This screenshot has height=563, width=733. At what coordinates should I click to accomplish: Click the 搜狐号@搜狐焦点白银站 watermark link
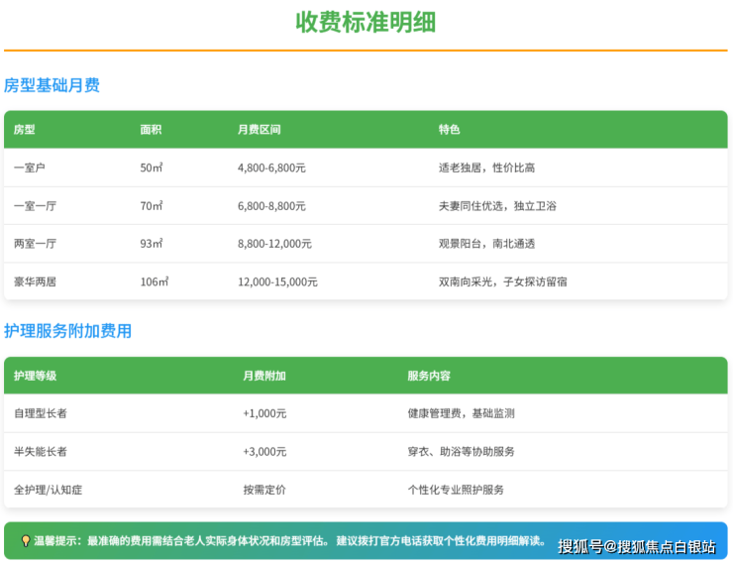(x=636, y=546)
